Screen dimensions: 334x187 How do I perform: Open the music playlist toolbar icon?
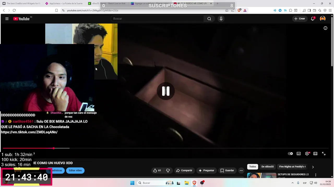pyautogui.click(x=304, y=10)
